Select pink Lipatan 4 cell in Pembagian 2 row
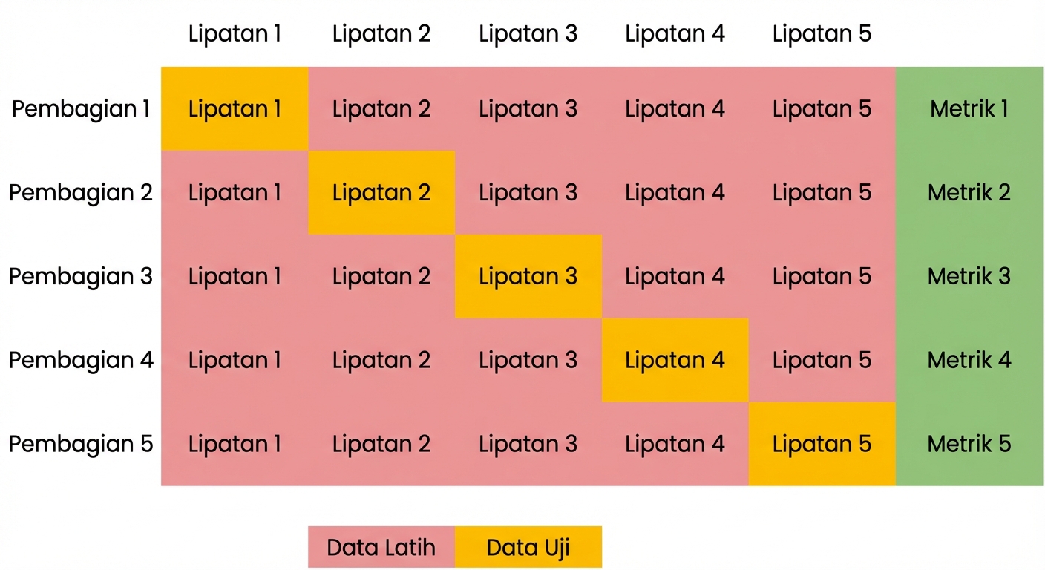 pos(675,193)
